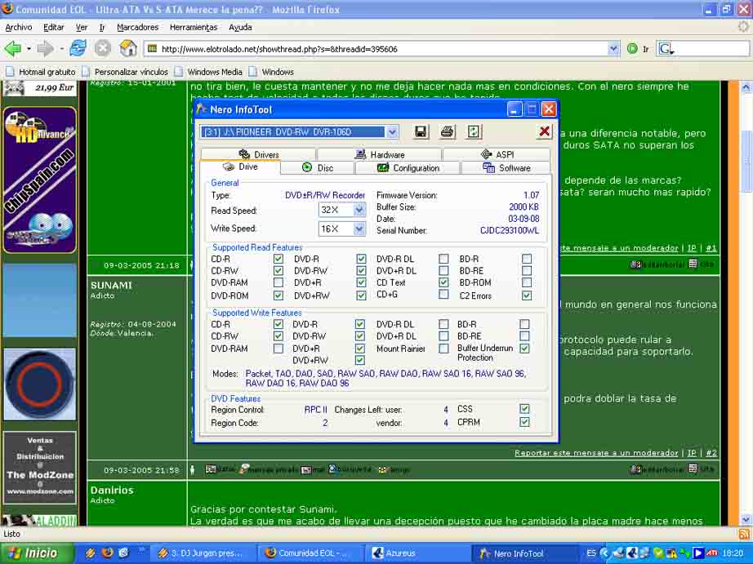Click Reportar este mensaje link for post #2

point(596,453)
